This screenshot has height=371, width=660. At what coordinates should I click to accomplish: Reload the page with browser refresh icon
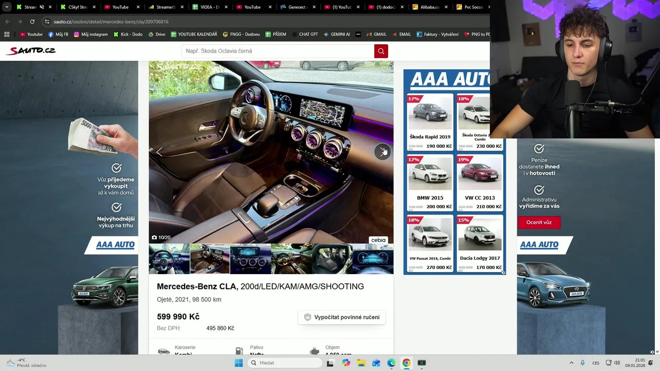32,22
